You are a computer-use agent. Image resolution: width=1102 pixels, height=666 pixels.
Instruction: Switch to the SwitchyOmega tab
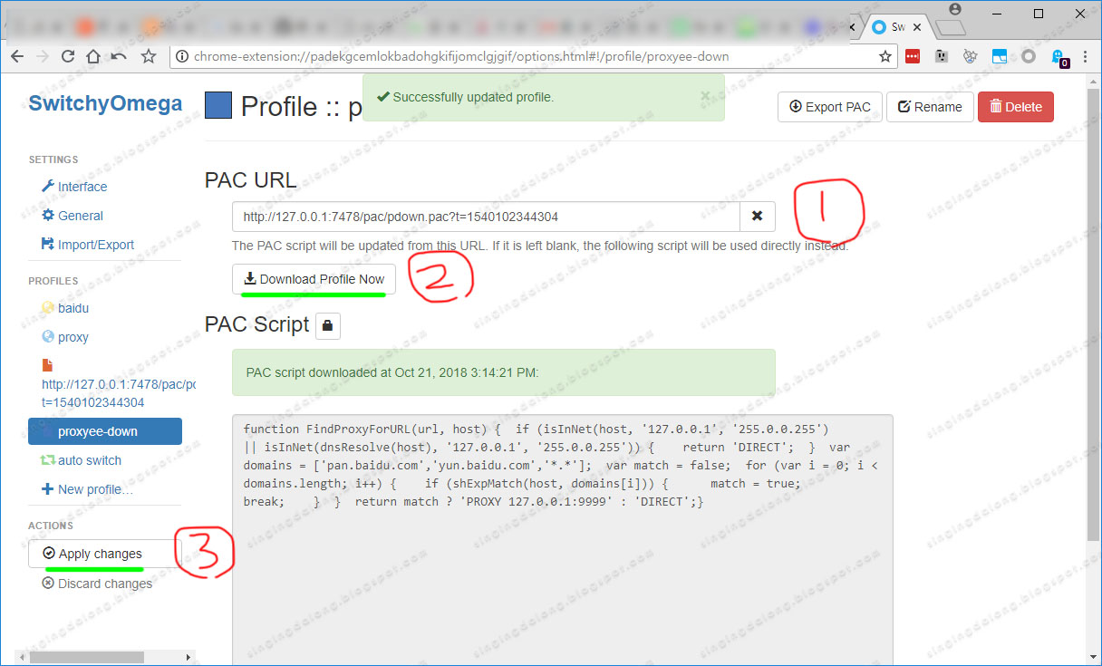click(897, 27)
